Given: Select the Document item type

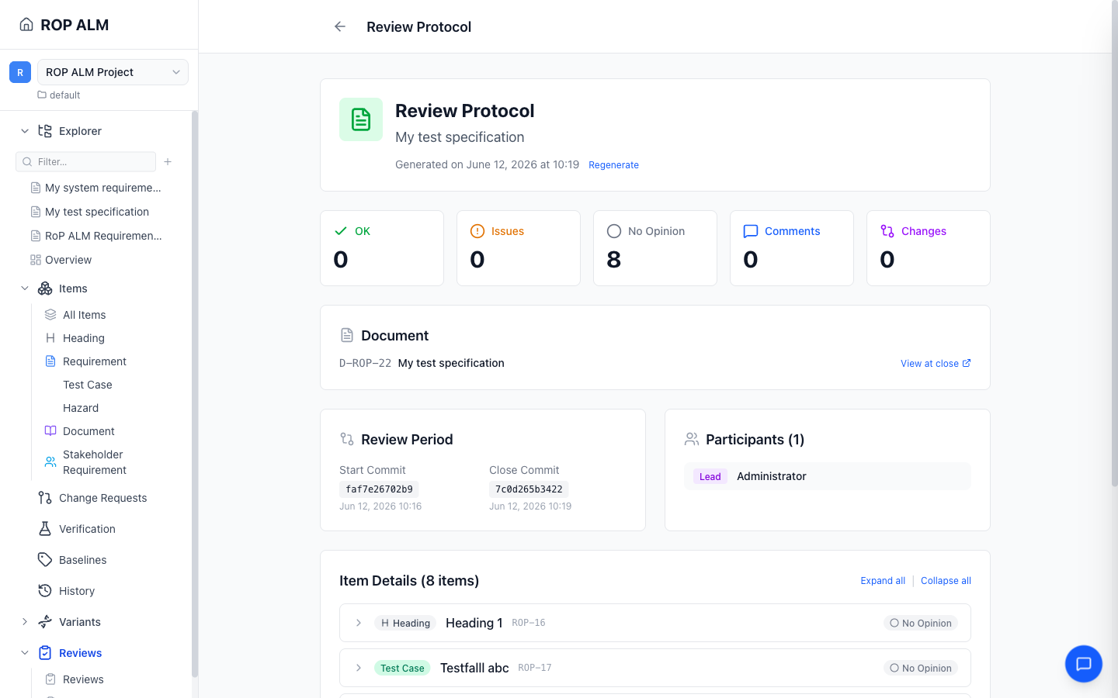Looking at the screenshot, I should [x=89, y=431].
